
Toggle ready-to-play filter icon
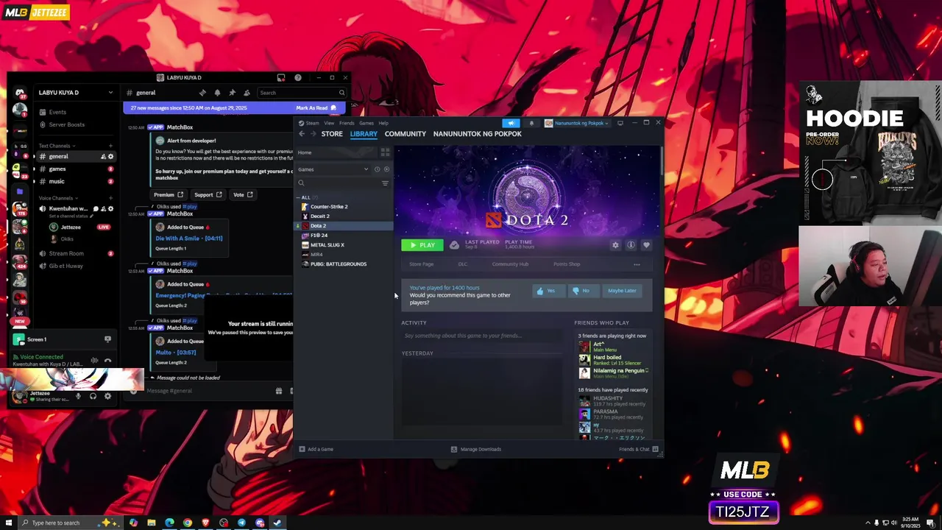(x=387, y=169)
